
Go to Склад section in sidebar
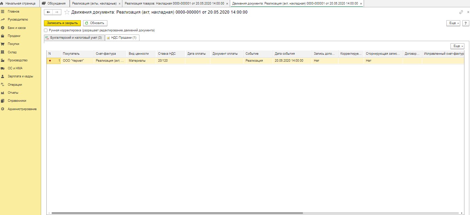tap(12, 52)
